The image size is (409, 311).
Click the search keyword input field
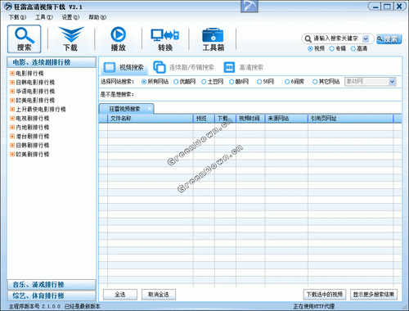336,38
